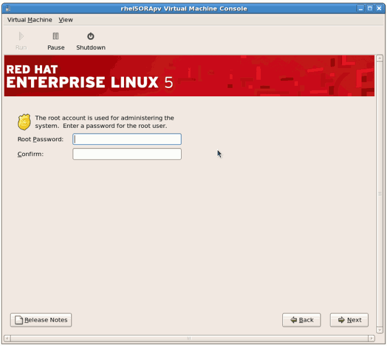Go Back to the previous installer step
The width and height of the screenshot is (387, 346).
301,320
